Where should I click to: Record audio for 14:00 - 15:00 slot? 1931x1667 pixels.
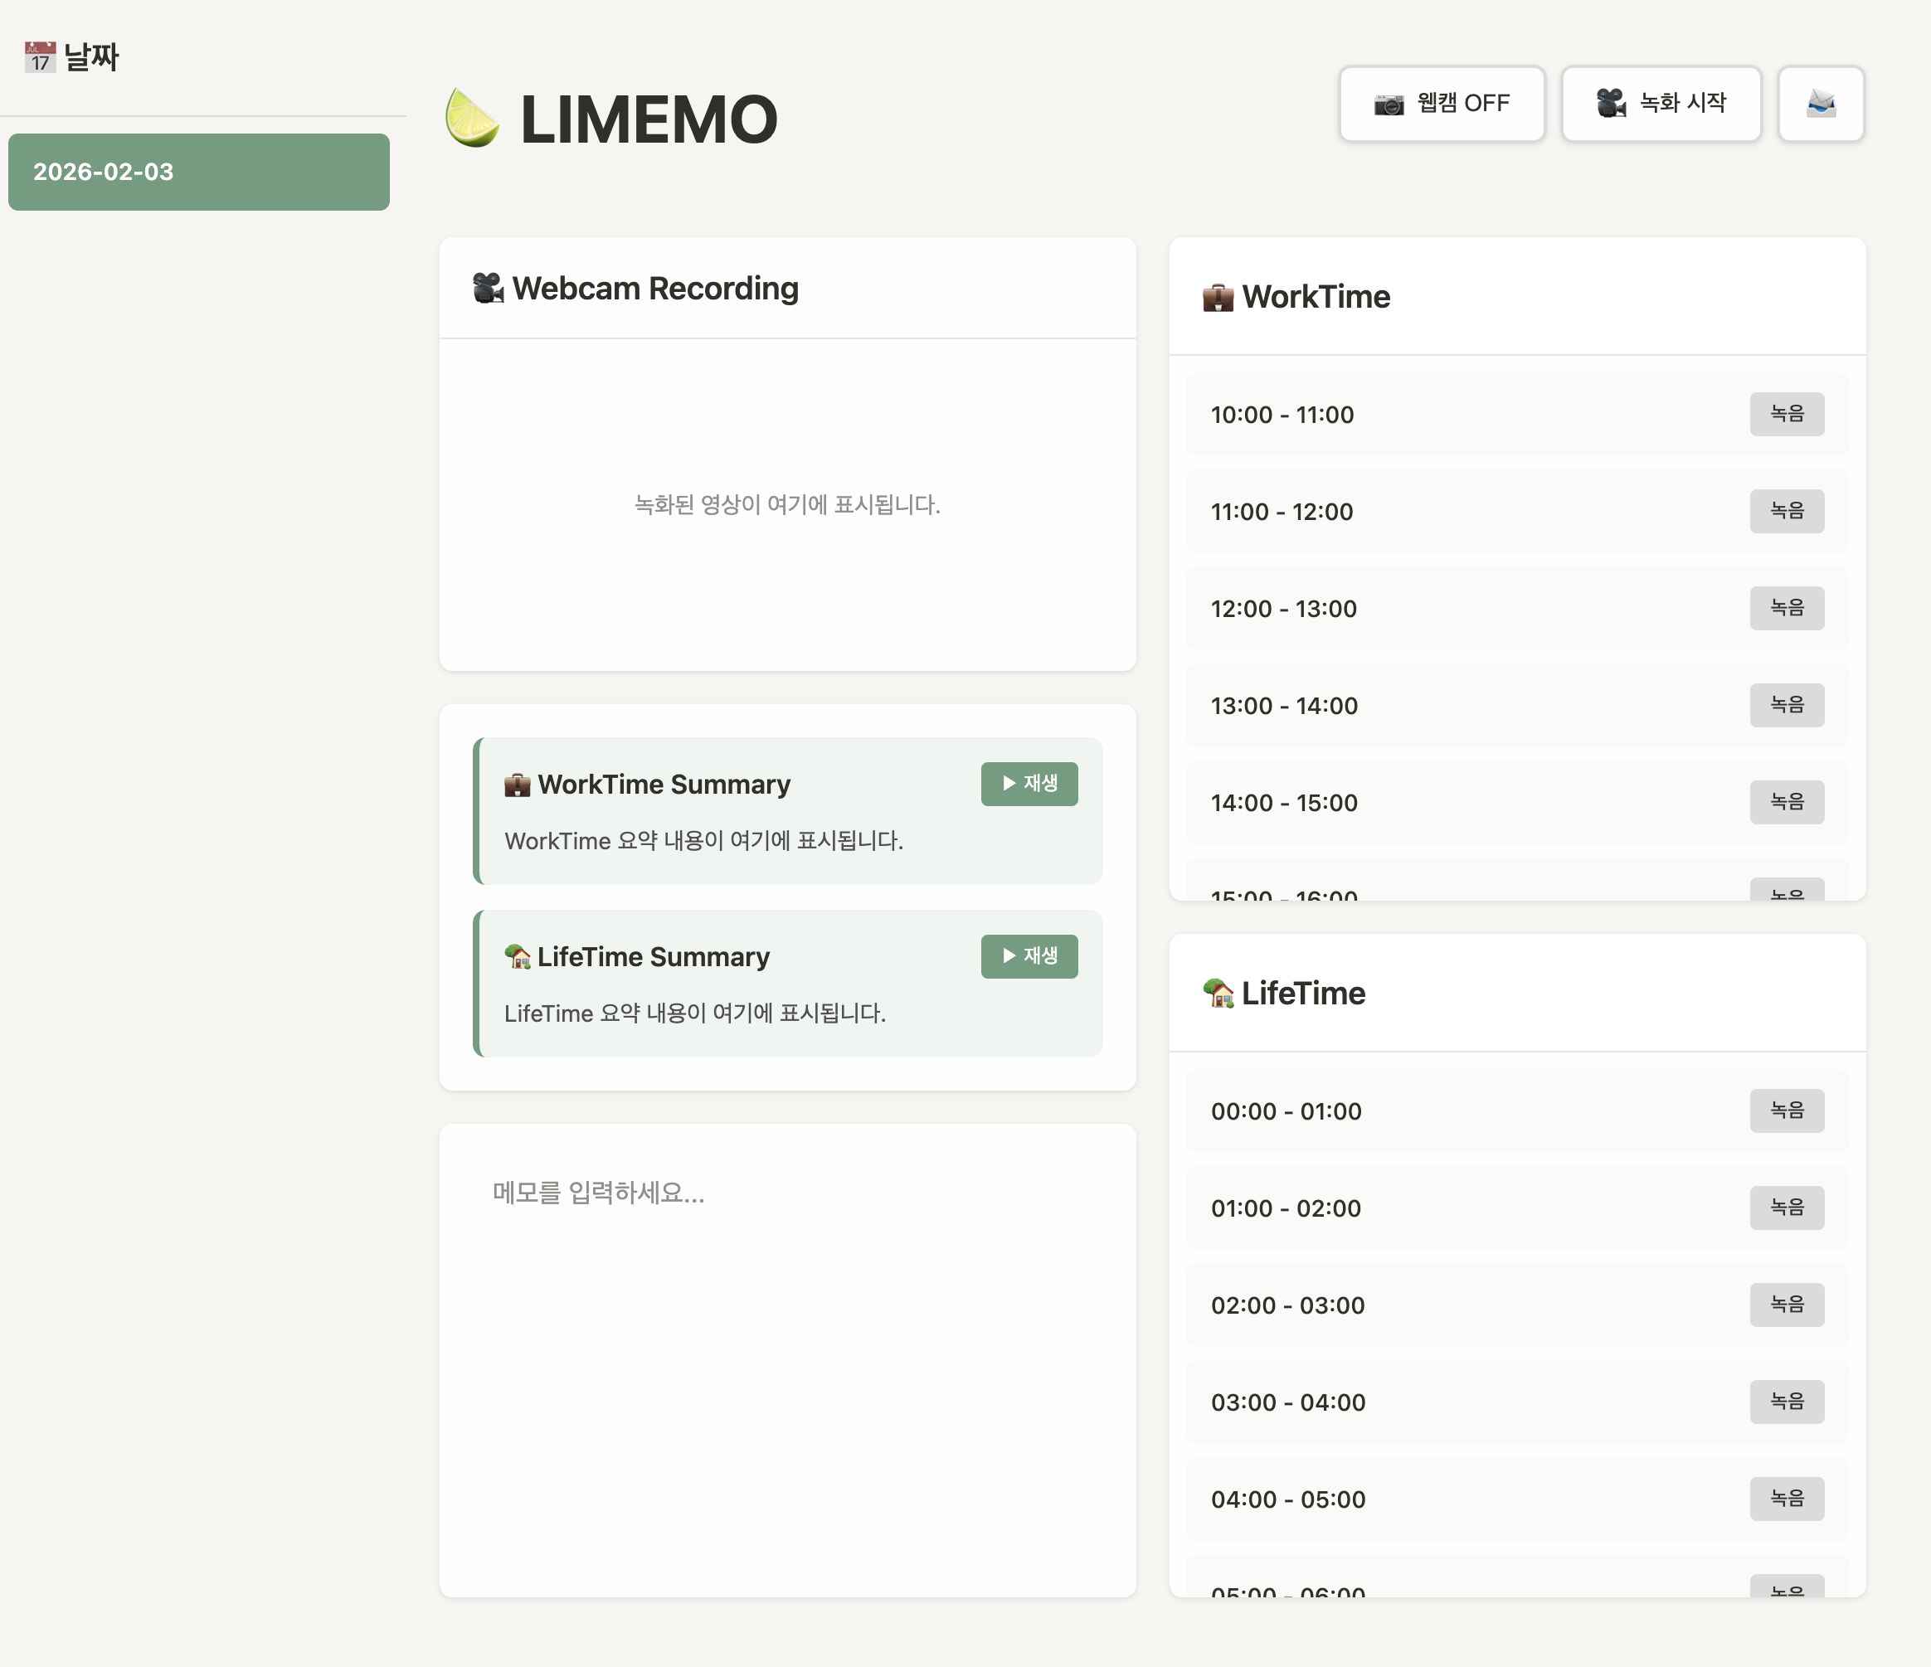click(x=1786, y=801)
